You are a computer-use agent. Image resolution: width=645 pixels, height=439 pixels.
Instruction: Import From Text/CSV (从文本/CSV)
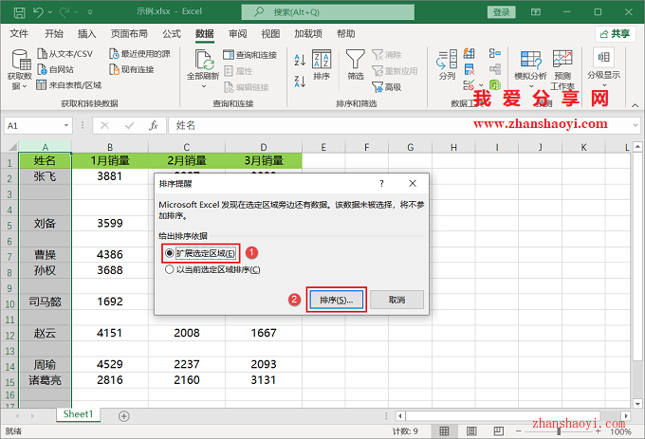(65, 54)
